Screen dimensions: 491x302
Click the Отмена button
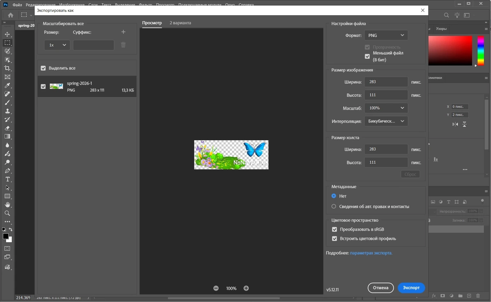tap(381, 288)
